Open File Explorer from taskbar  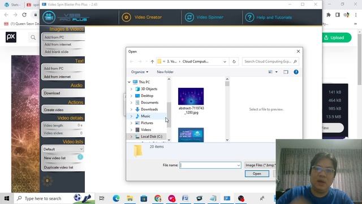tap(130, 198)
